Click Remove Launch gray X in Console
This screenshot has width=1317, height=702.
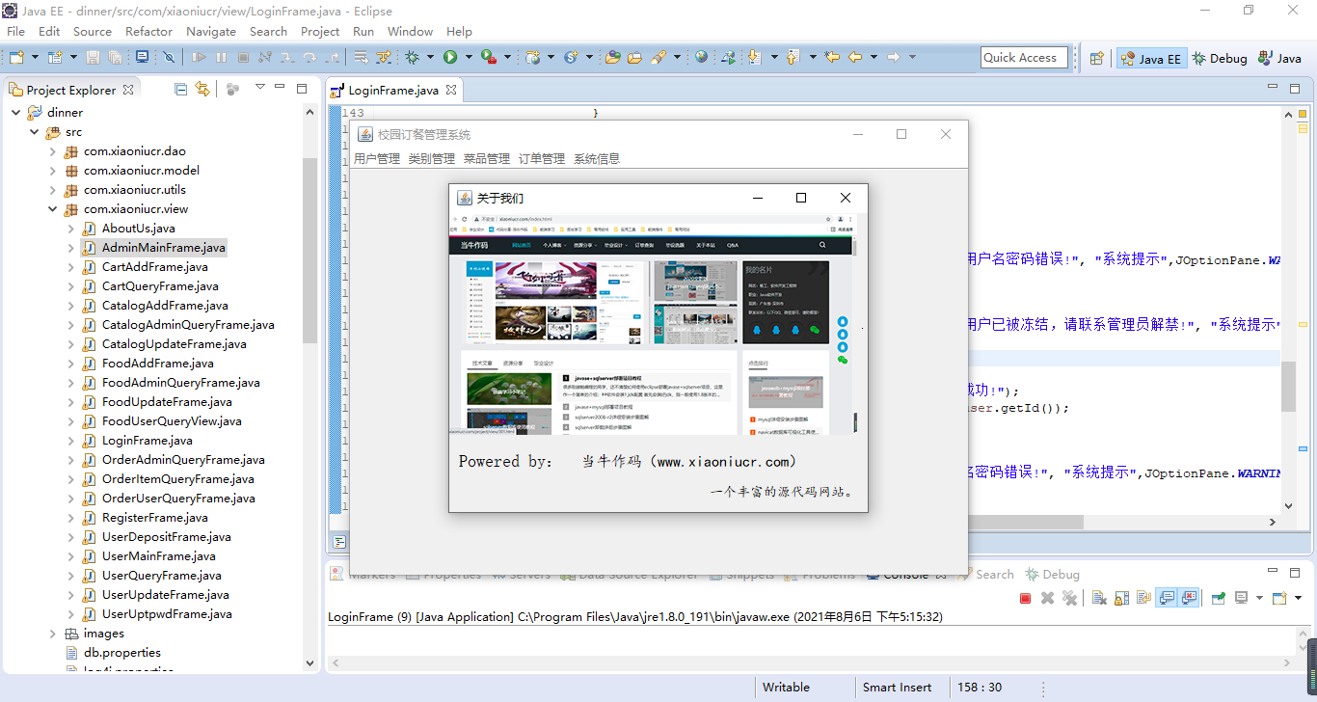tap(1047, 598)
